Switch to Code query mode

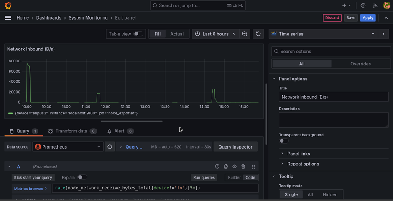coord(250,178)
